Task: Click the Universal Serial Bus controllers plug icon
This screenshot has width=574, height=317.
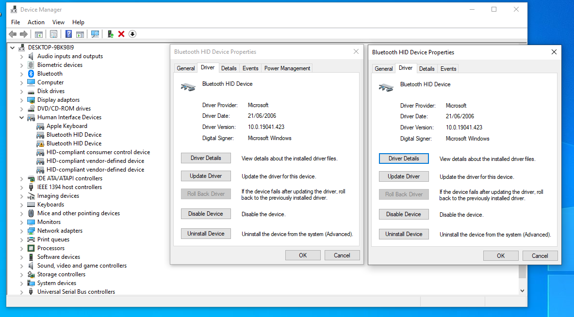Action: coord(31,292)
